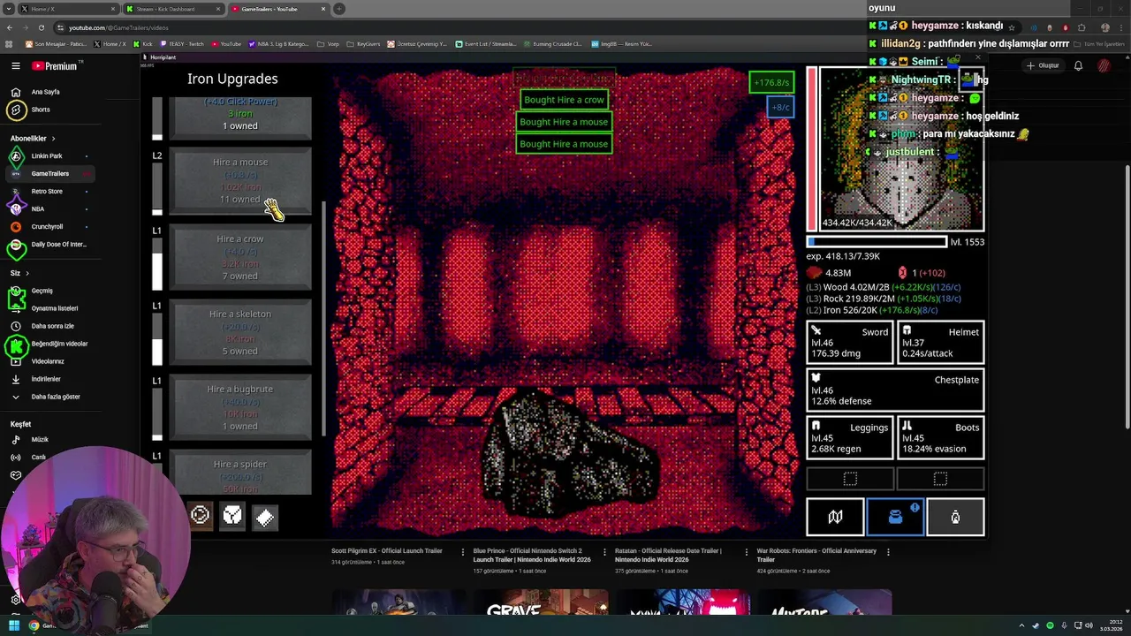Open the Kick bookmark
The width and height of the screenshot is (1131, 636).
tap(142, 43)
